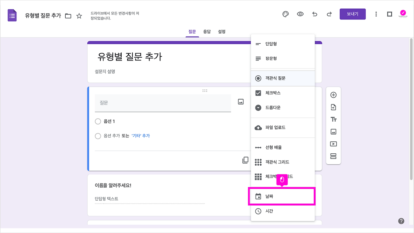Open the theme customization palette icon
This screenshot has width=414, height=233.
pos(285,14)
